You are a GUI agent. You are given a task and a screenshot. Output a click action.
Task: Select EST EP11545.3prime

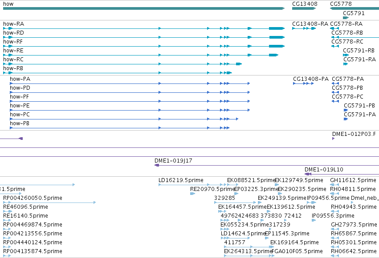287,234
